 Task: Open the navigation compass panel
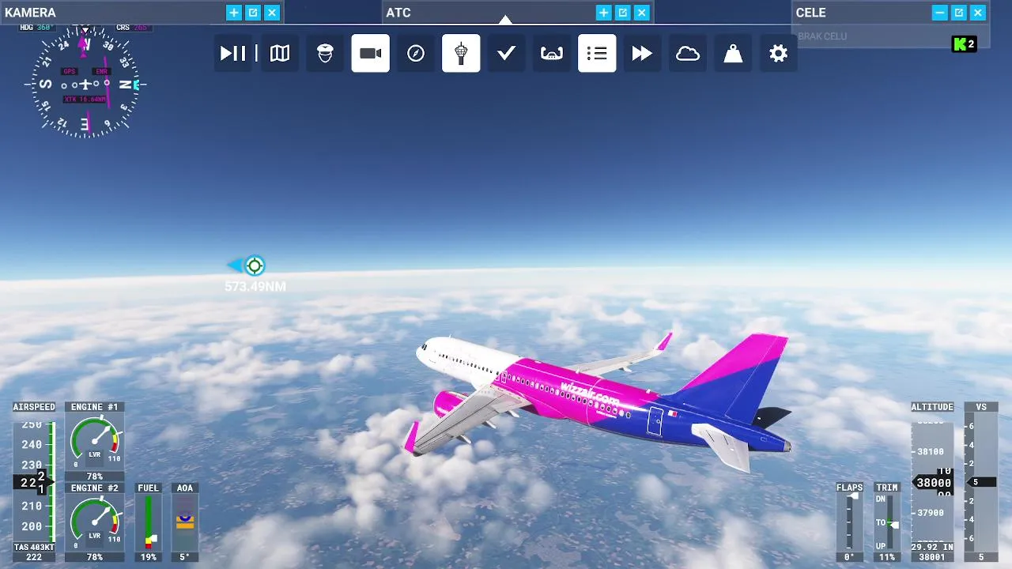(416, 53)
